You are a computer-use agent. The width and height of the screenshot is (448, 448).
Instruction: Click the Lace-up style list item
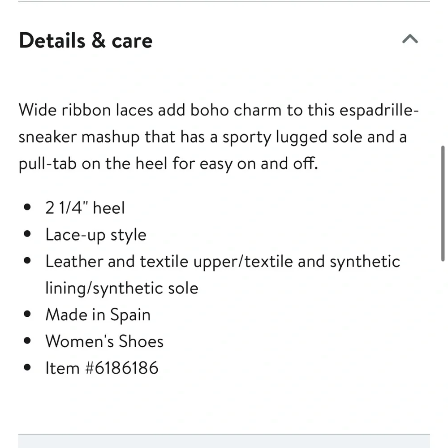(96, 235)
